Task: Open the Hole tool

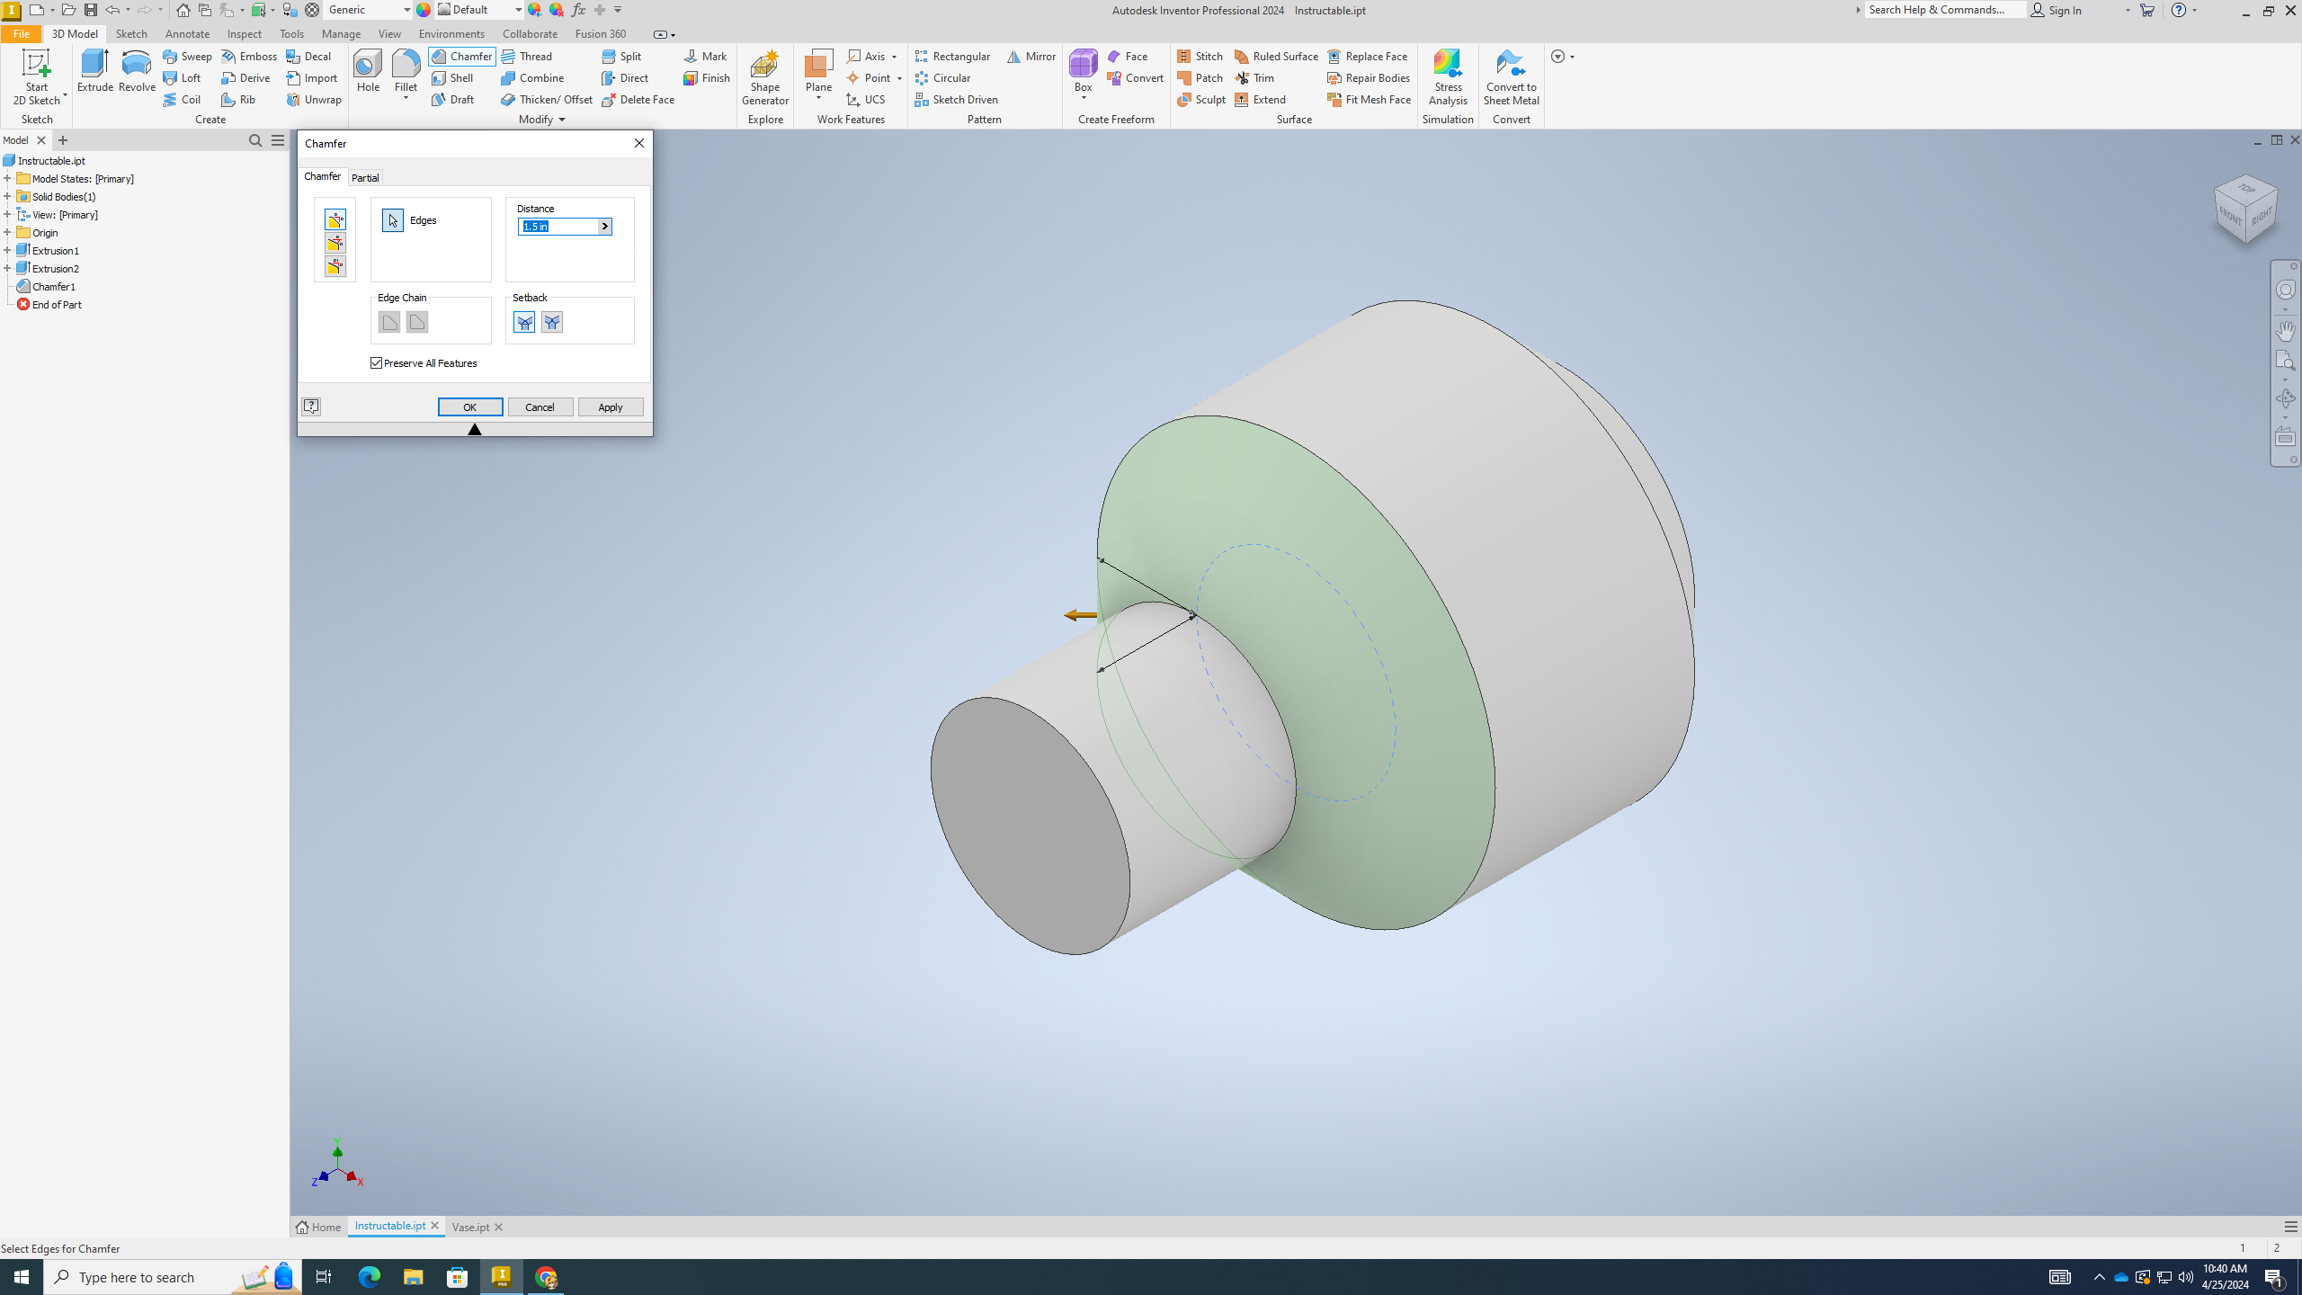Action: click(368, 71)
